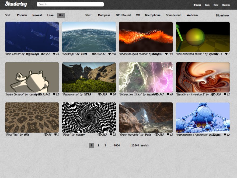The width and height of the screenshot is (237, 178).
Task: Open the "Rhodium liquid carbon" shader thumbnail
Action: (146, 36)
